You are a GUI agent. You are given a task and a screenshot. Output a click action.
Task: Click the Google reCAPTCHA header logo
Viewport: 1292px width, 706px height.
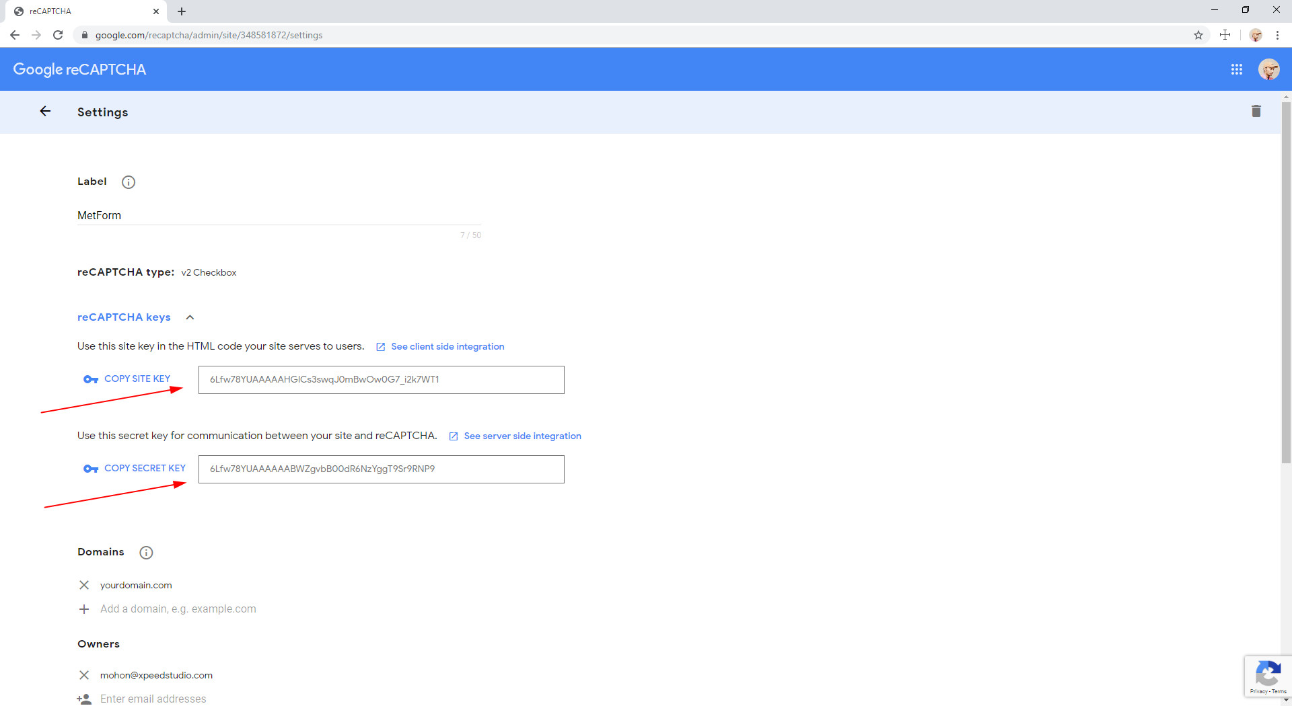point(79,69)
